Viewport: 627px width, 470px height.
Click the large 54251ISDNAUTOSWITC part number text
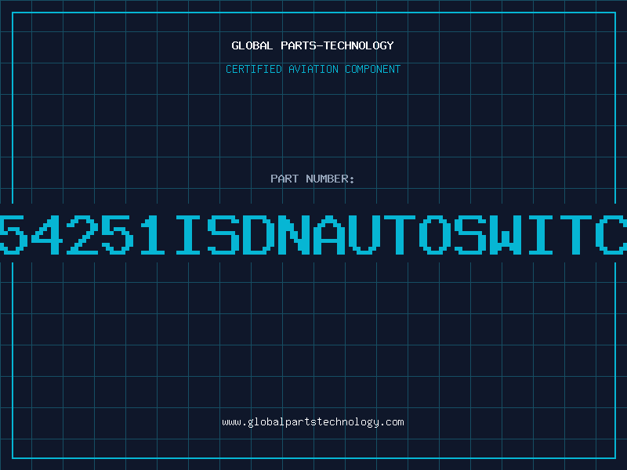313,234
